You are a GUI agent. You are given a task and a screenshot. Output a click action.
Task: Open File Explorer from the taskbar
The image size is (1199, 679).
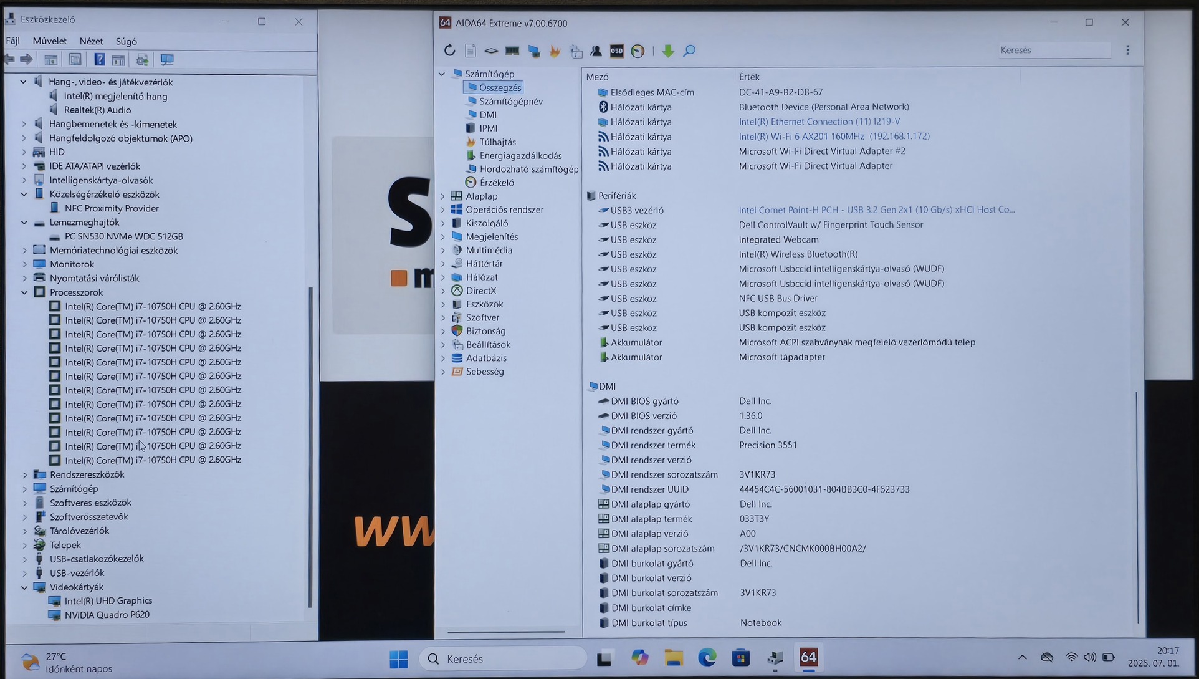pyautogui.click(x=673, y=658)
